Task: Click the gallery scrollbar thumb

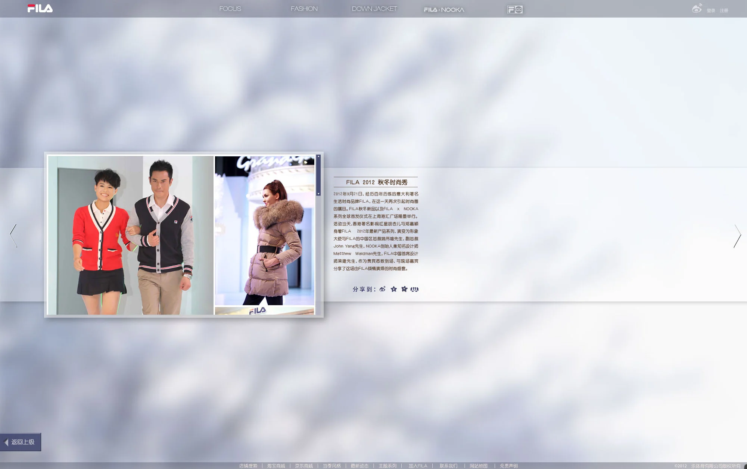Action: [318, 175]
